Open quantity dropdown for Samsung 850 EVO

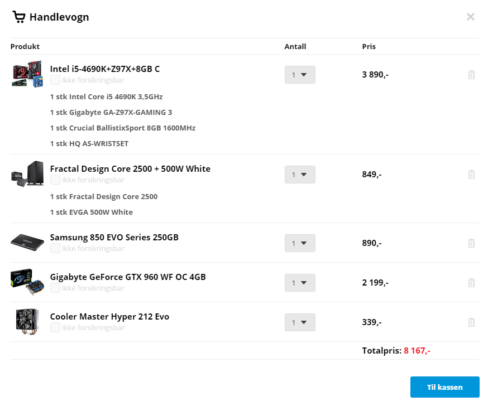[x=300, y=243]
